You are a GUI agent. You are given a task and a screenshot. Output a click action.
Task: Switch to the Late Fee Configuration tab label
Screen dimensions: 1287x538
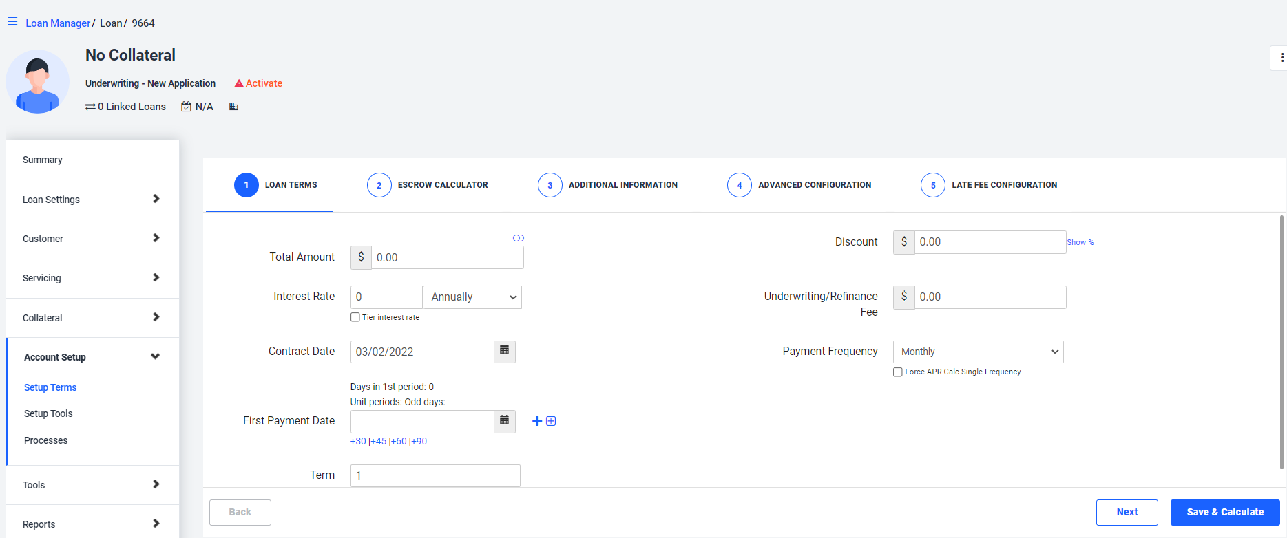pos(1005,185)
